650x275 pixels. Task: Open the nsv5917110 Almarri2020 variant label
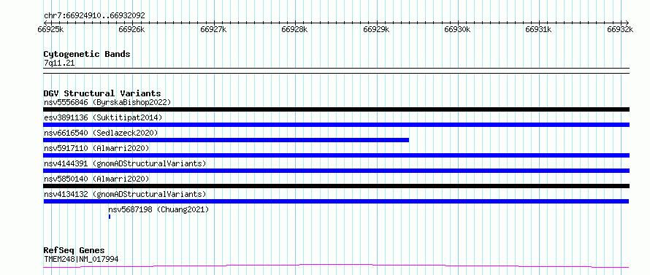point(96,148)
